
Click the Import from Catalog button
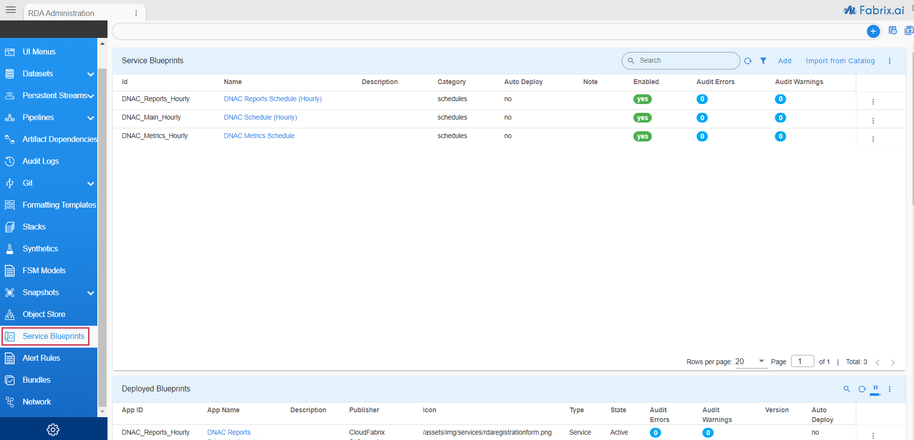(x=840, y=61)
